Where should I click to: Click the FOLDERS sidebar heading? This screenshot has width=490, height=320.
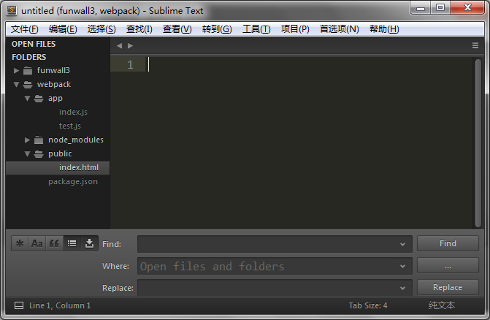(28, 57)
